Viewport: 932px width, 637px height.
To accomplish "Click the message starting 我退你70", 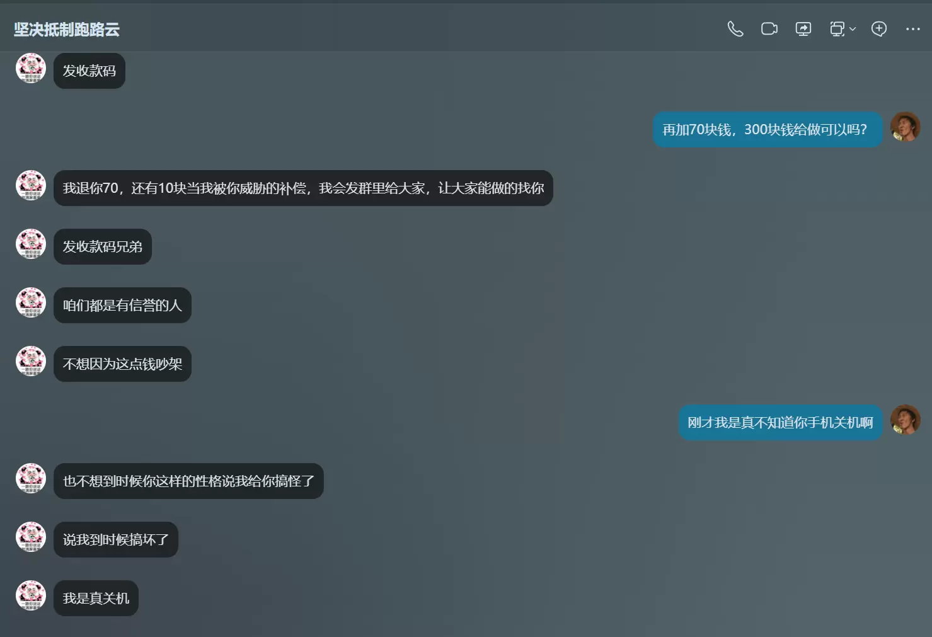I will click(303, 188).
